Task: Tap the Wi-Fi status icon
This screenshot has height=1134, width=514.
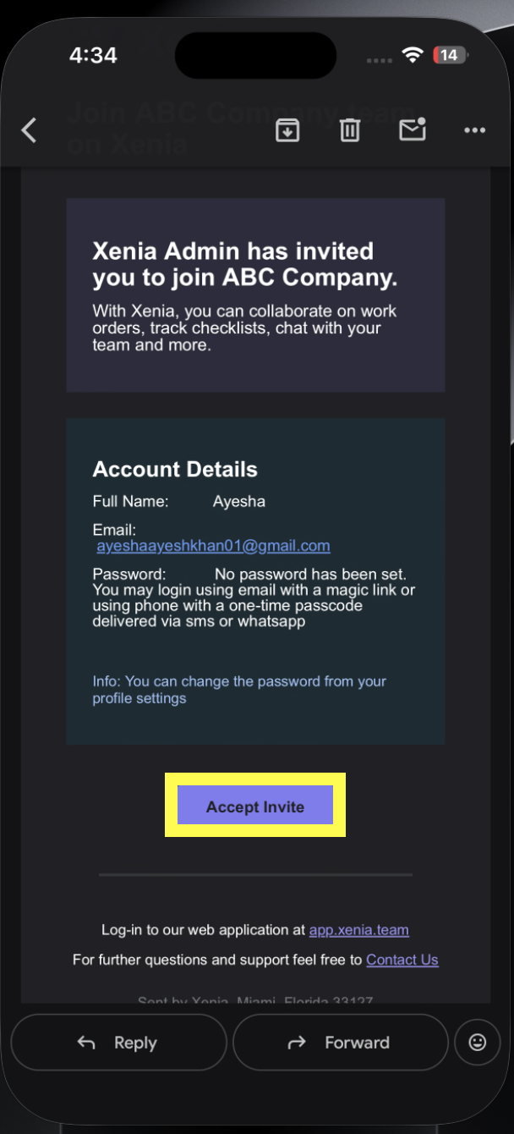Action: coord(413,56)
